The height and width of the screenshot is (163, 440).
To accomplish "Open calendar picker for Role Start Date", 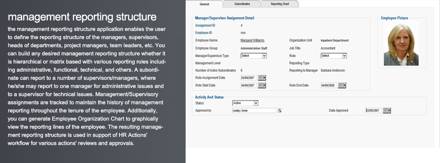I will click(262, 85).
